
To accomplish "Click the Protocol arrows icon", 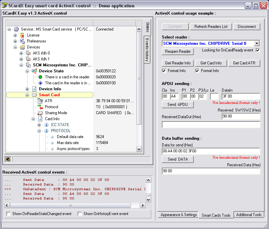I will tap(40, 107).
